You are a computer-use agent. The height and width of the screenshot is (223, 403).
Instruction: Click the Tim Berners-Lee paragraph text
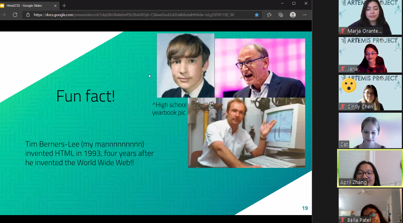pyautogui.click(x=90, y=153)
